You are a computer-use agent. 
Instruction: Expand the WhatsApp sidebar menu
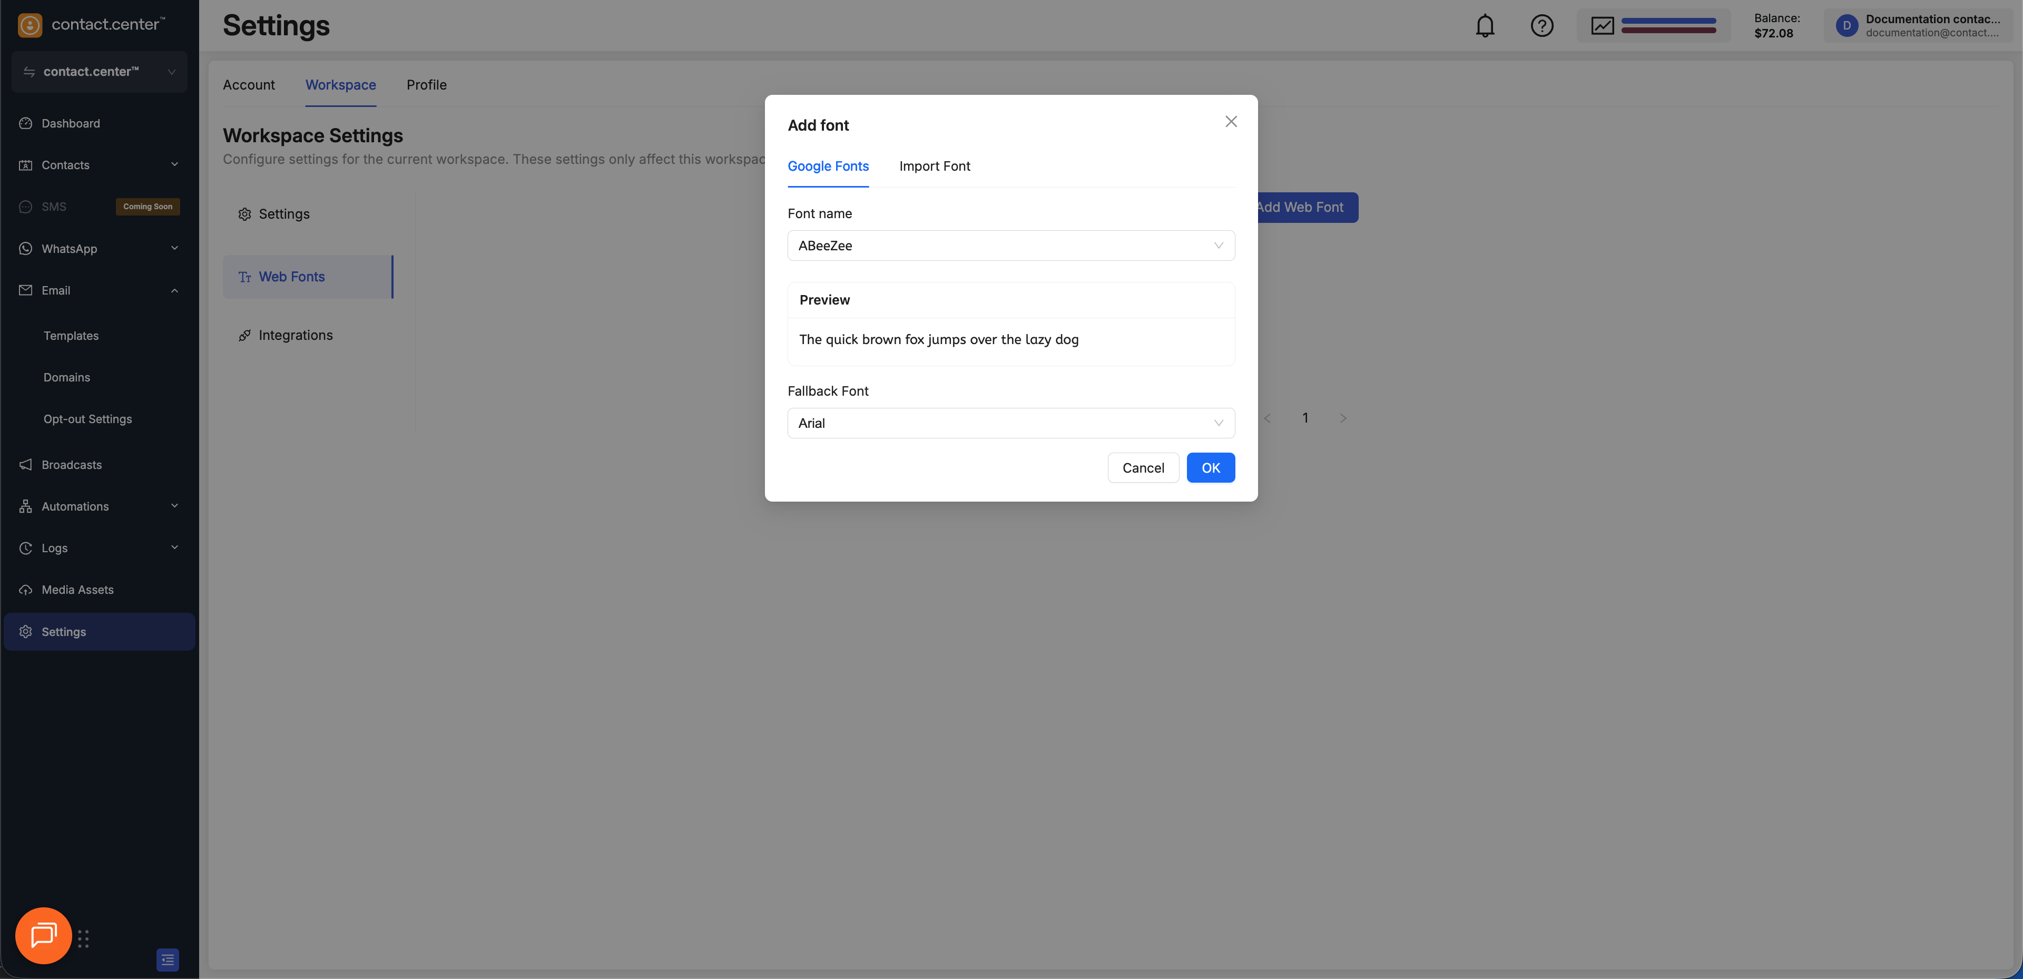pos(174,248)
